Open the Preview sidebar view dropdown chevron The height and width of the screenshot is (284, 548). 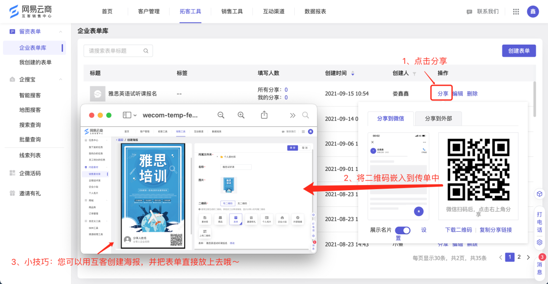(135, 115)
